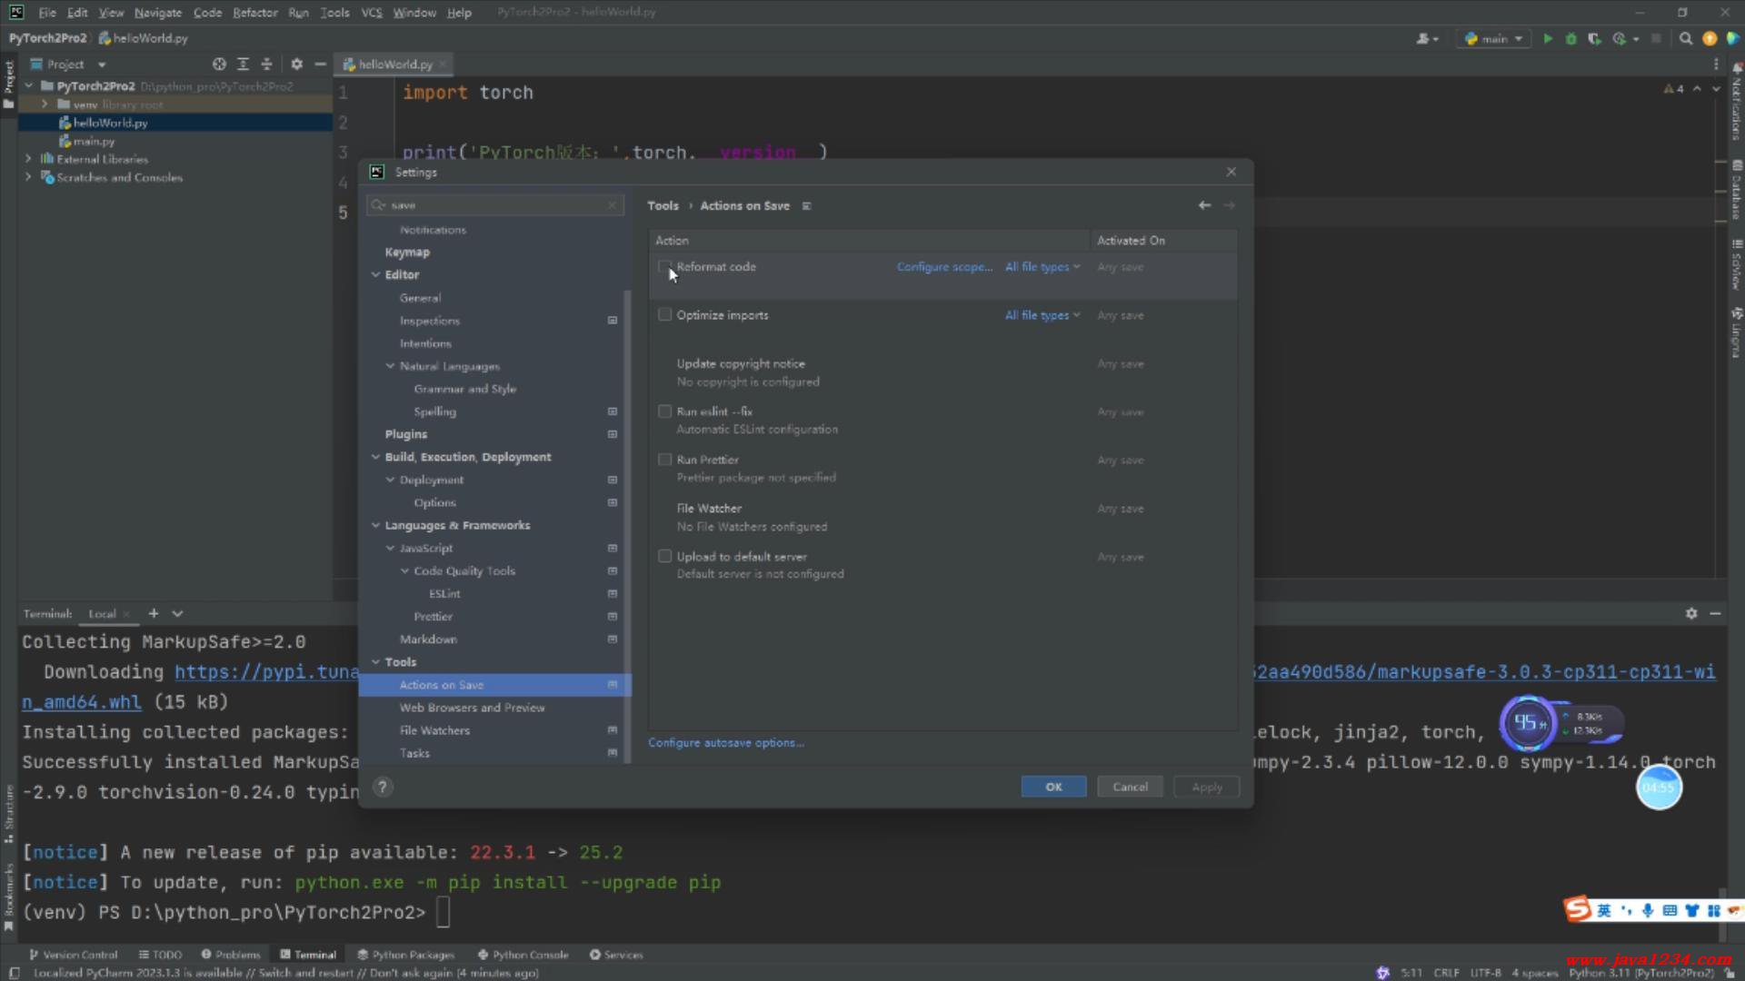1745x981 pixels.
Task: Add a new terminal tab with plus icon
Action: pos(154,614)
